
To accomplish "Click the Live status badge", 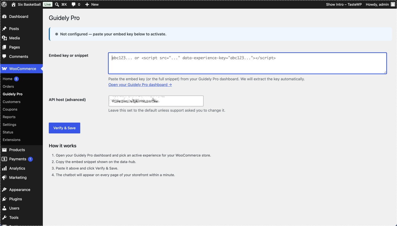I will 48,4.
